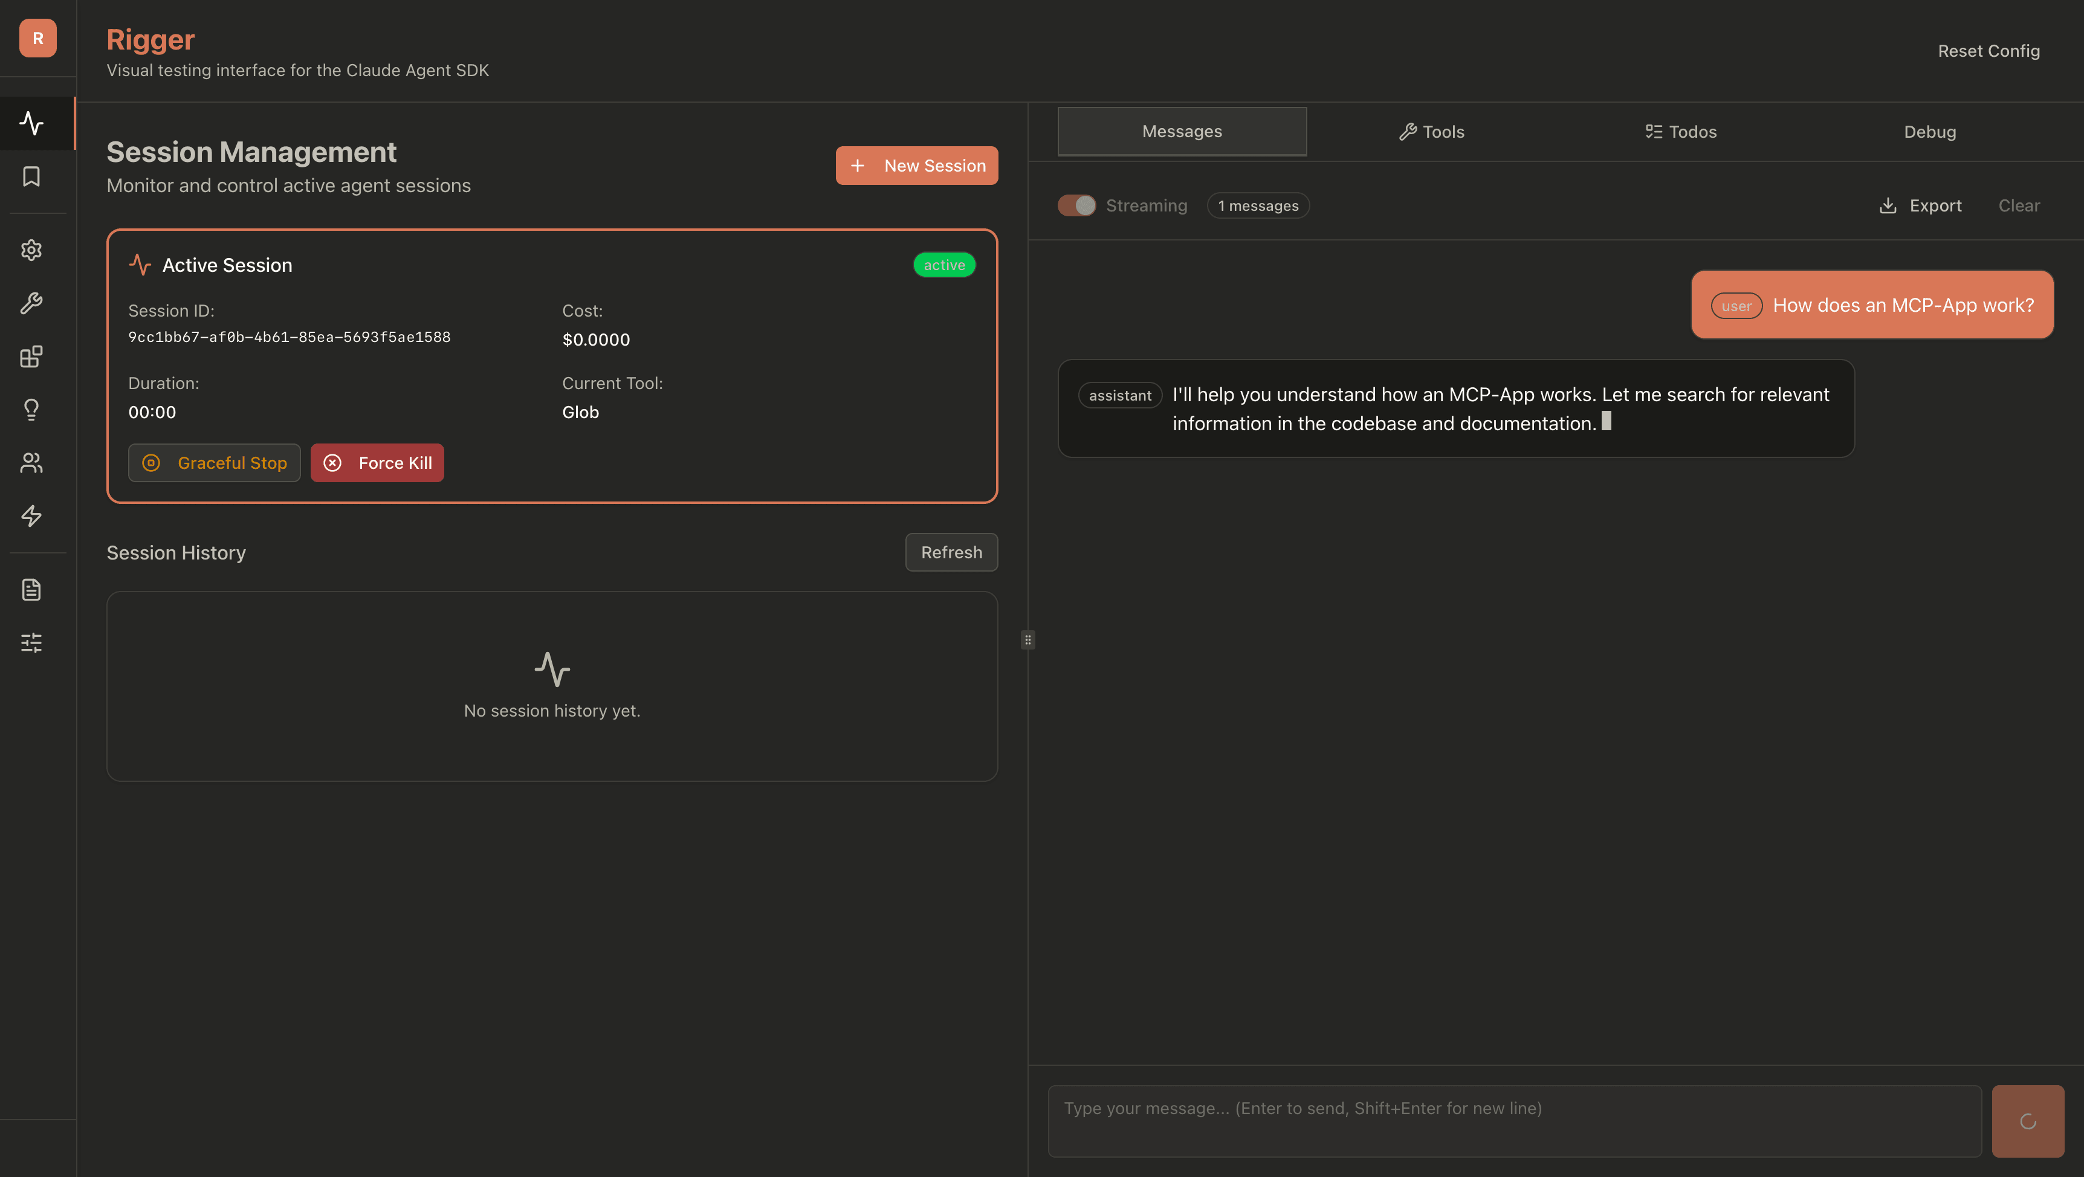This screenshot has width=2084, height=1177.
Task: Switch to the Debug tab
Action: 1929,132
